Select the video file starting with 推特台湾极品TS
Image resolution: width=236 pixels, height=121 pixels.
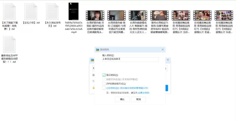[160, 16]
